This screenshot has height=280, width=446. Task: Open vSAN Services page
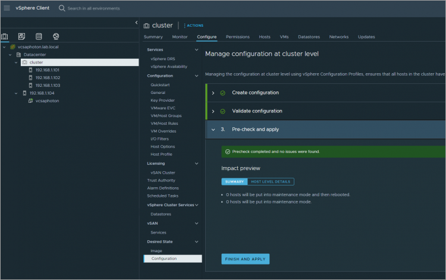pyautogui.click(x=158, y=232)
